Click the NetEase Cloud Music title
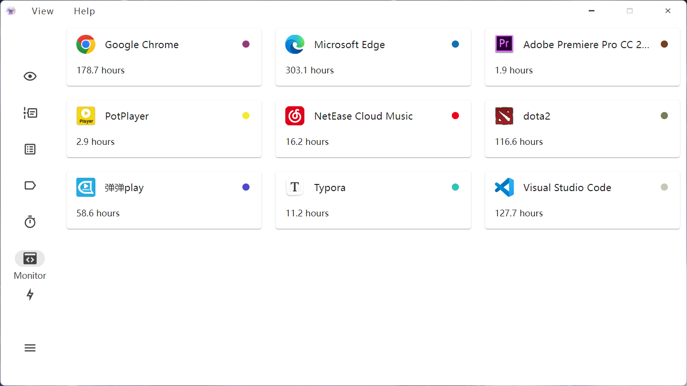 tap(364, 116)
